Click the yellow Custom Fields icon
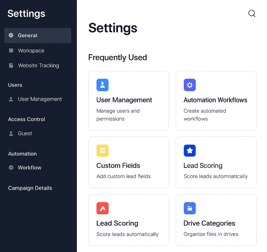This screenshot has height=252, width=267. (102, 150)
